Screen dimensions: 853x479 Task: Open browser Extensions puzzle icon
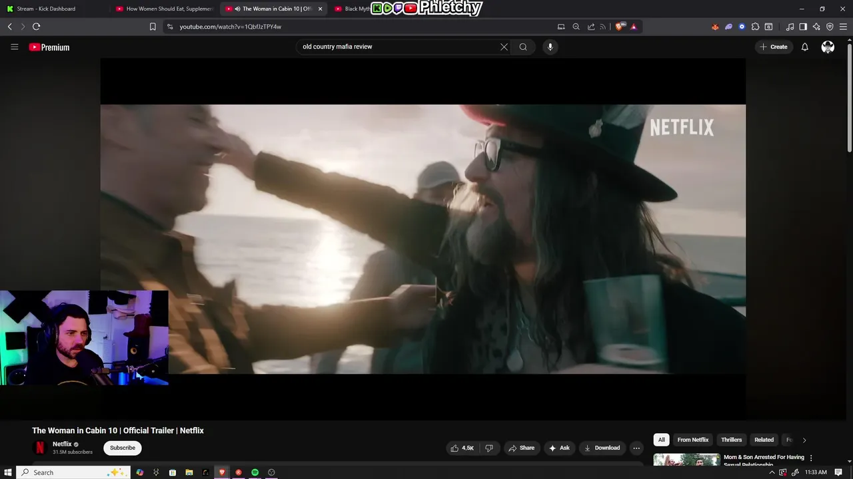click(755, 27)
